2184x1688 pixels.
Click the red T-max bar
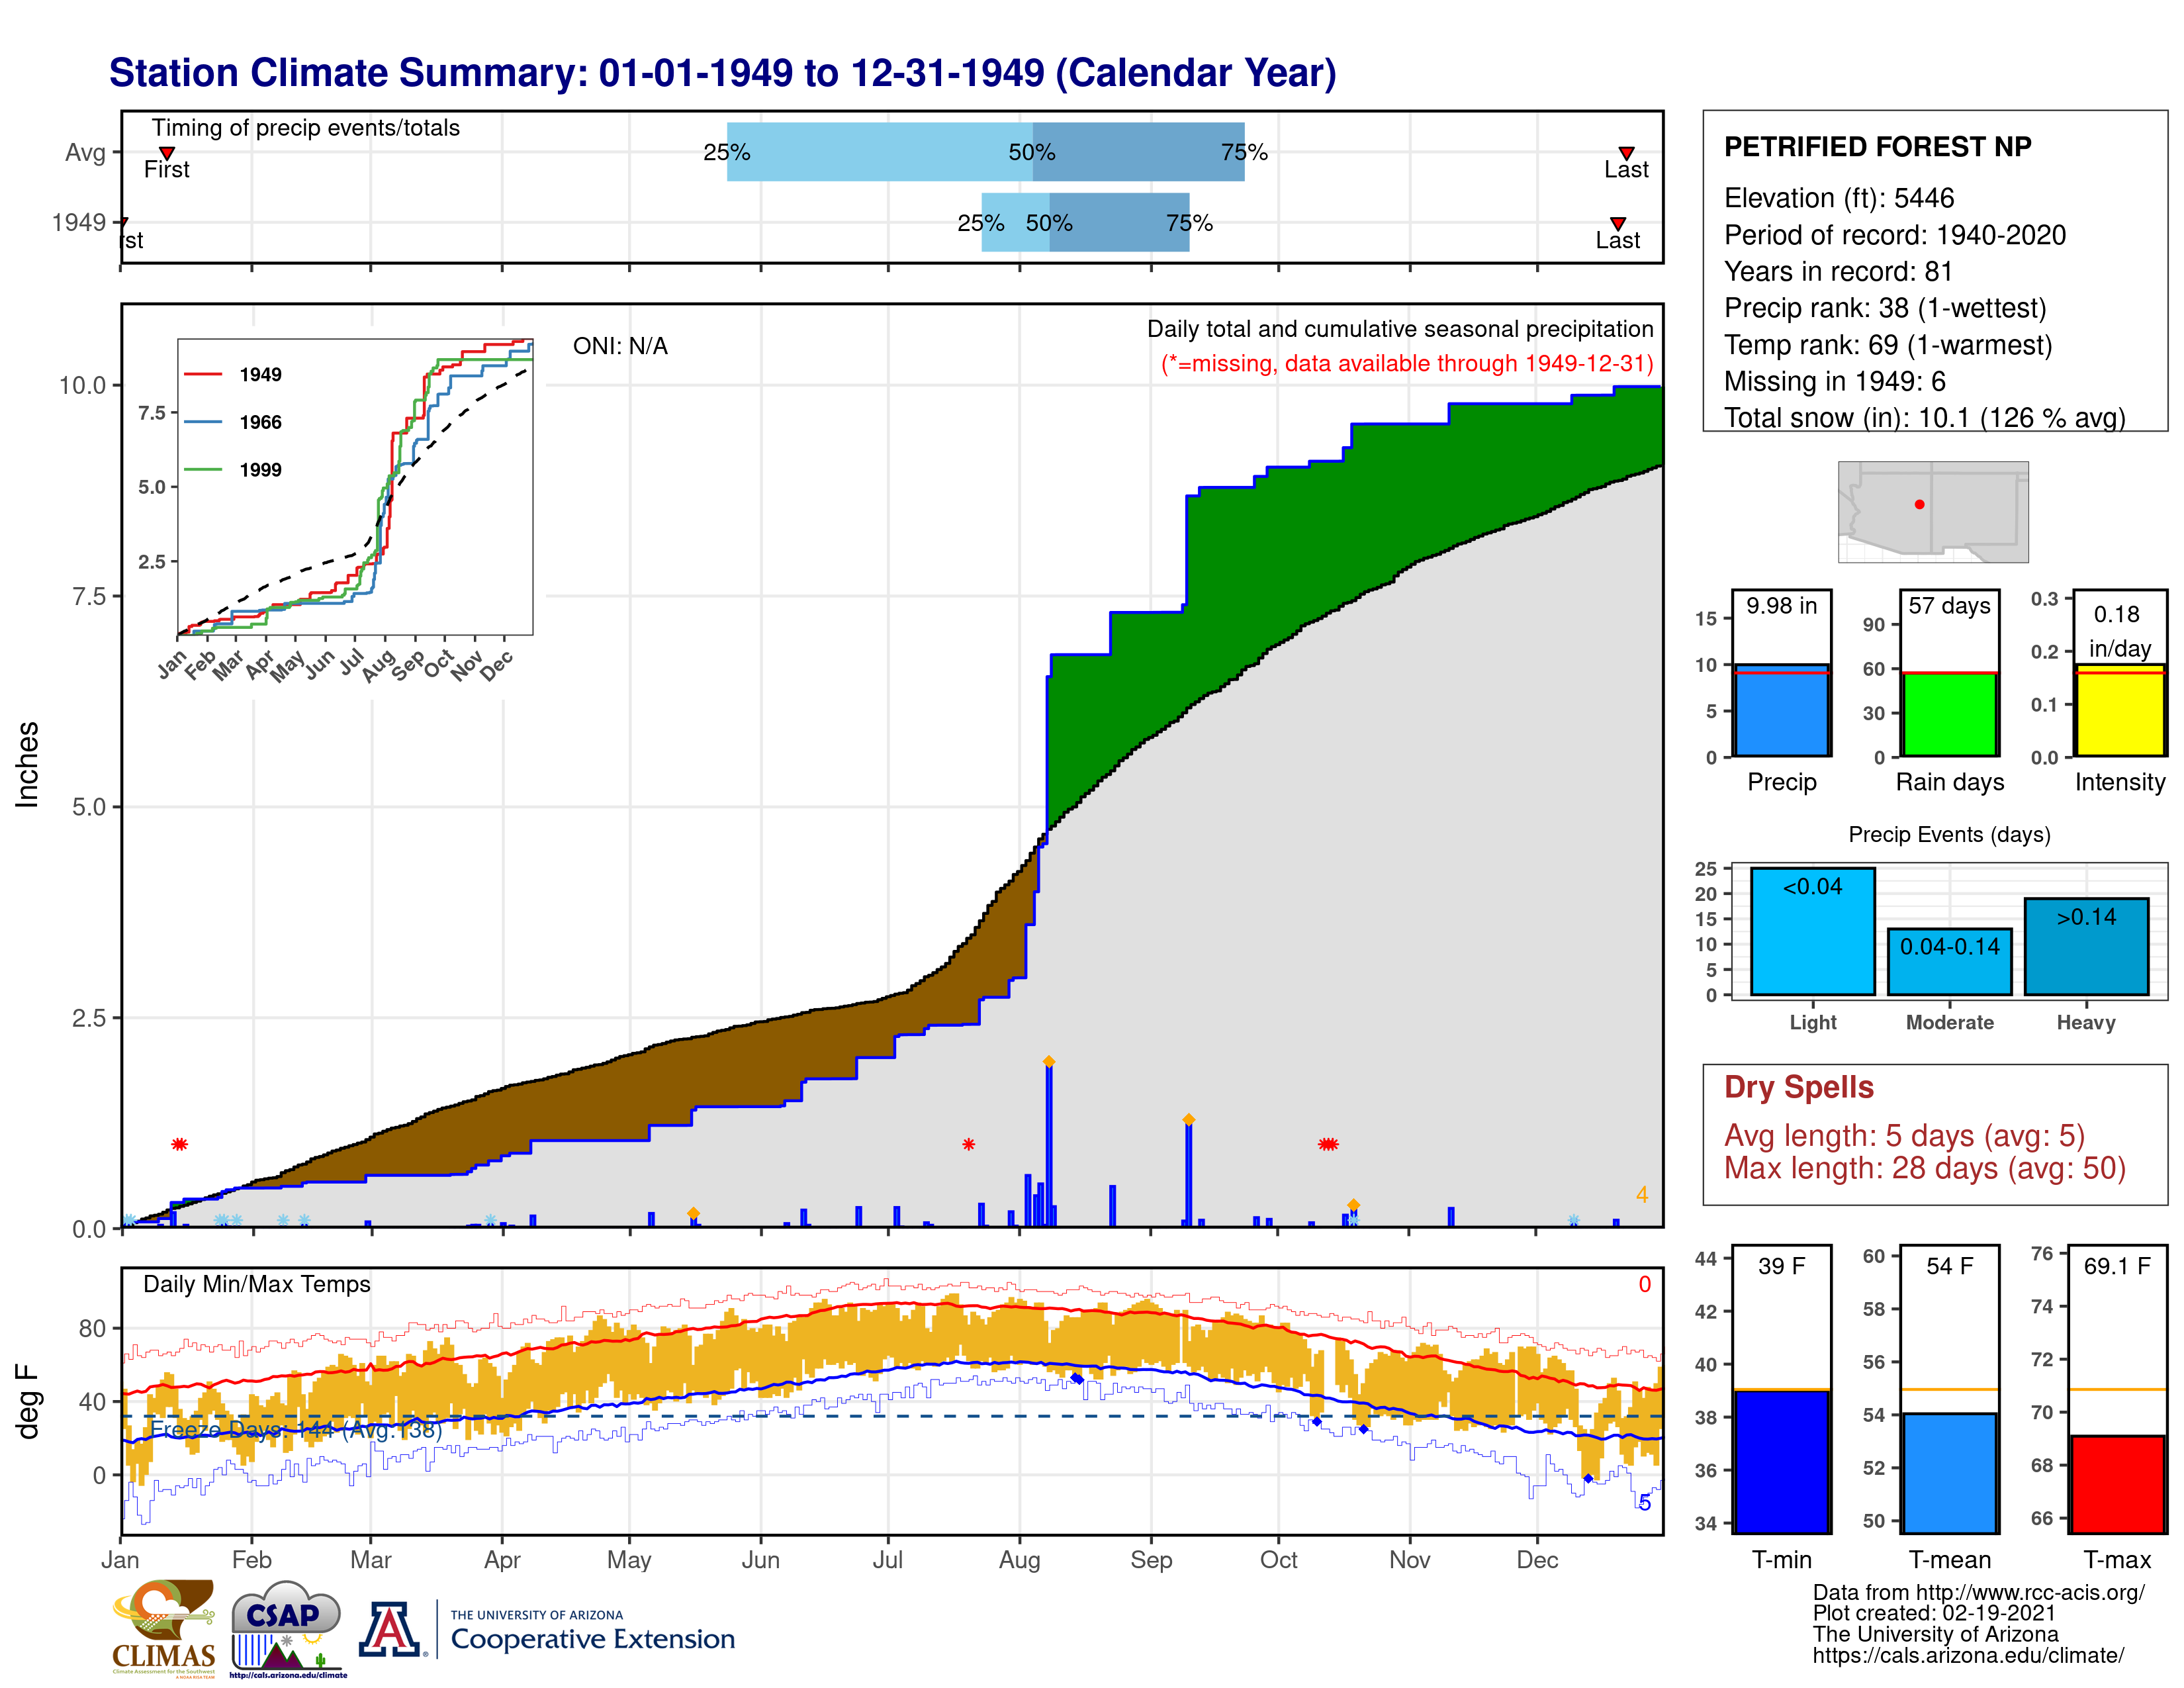(2117, 1484)
